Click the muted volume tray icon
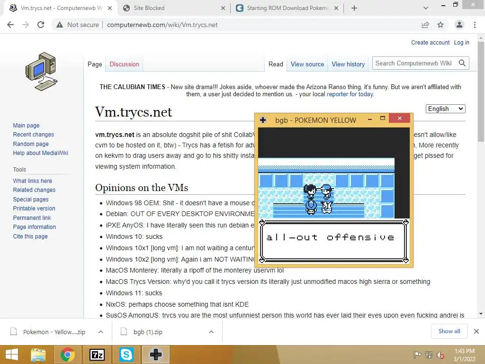 tap(440, 355)
